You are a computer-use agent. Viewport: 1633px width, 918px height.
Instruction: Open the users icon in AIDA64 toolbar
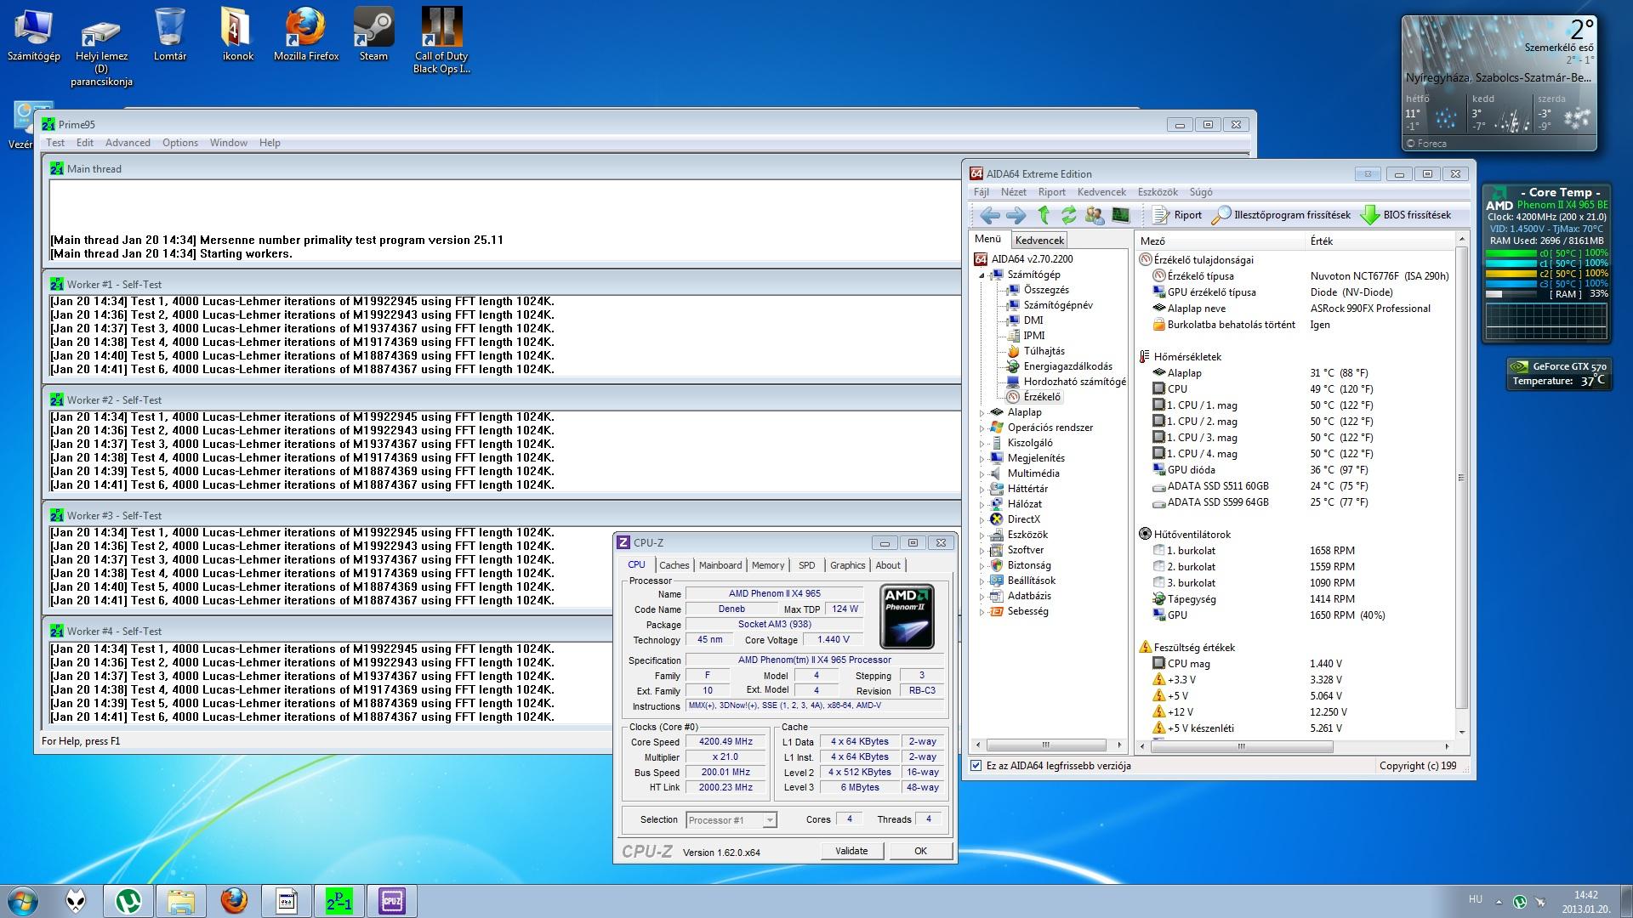1095,215
